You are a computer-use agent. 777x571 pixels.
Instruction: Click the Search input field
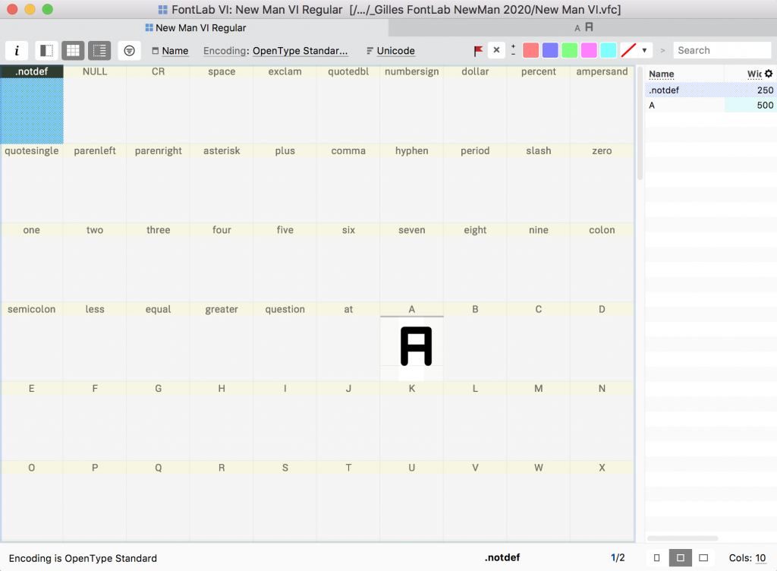click(x=721, y=51)
